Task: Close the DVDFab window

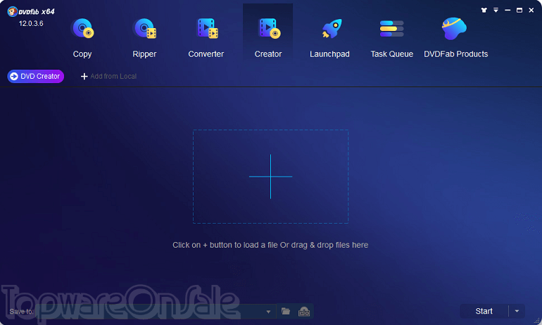Action: coord(531,11)
